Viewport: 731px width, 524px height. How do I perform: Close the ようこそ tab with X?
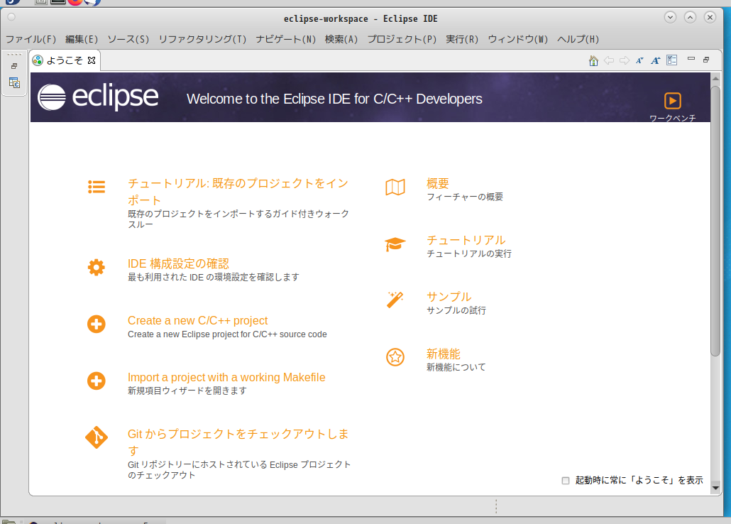click(92, 60)
